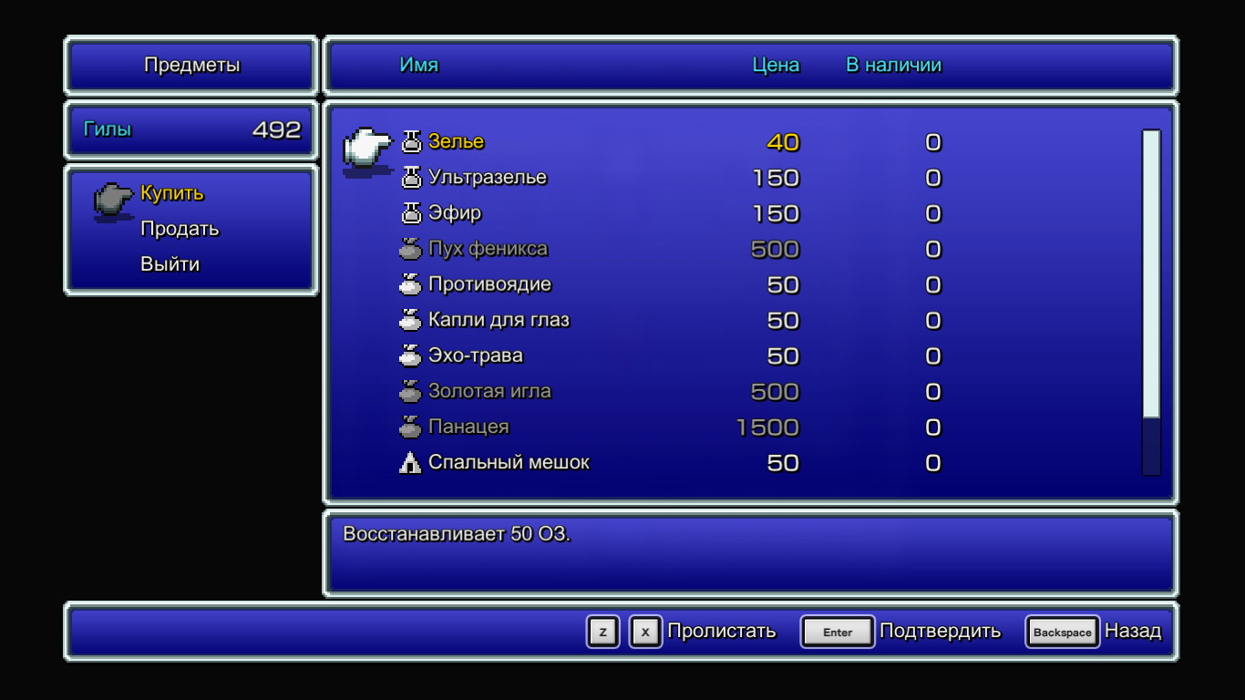
Task: Select the Капли для глаз item name
Action: point(499,319)
